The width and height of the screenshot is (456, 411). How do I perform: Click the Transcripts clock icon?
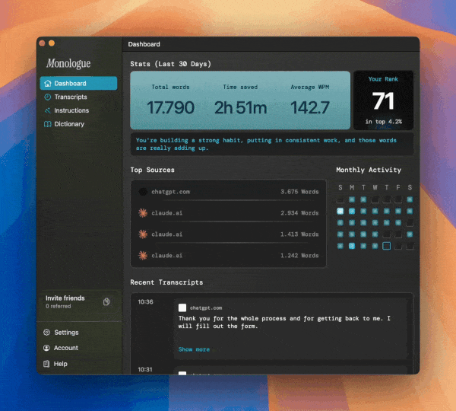[x=47, y=97]
